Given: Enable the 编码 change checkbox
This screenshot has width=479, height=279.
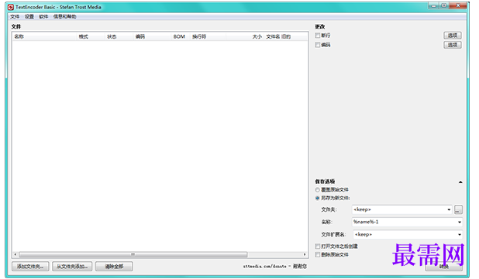Looking at the screenshot, I should point(318,45).
